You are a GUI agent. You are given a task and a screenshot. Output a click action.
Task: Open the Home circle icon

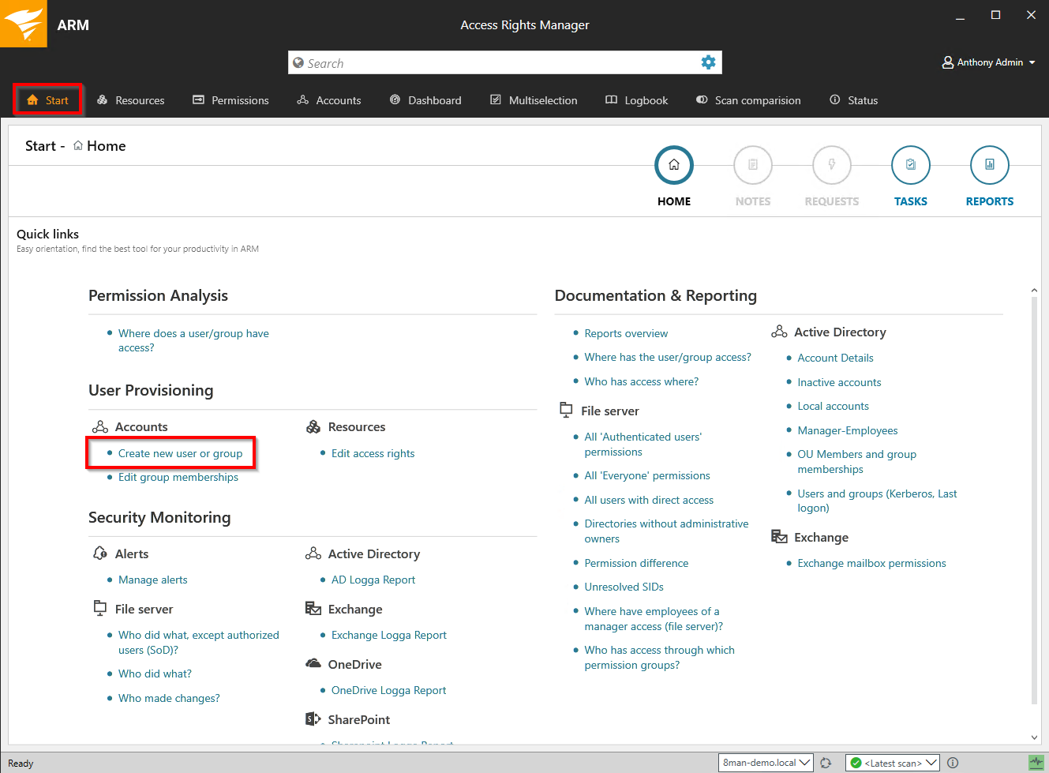[673, 165]
